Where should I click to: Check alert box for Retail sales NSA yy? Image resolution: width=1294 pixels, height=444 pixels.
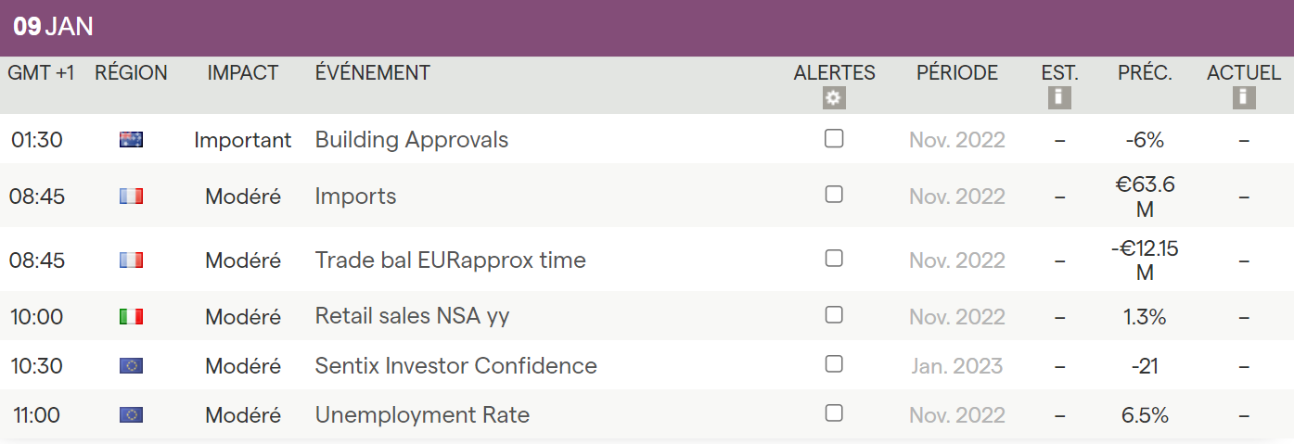point(834,315)
